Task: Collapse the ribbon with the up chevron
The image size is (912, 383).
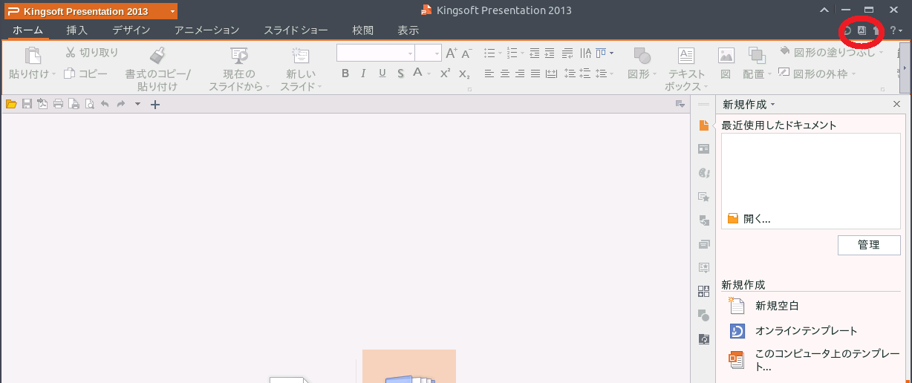Action: click(x=825, y=10)
